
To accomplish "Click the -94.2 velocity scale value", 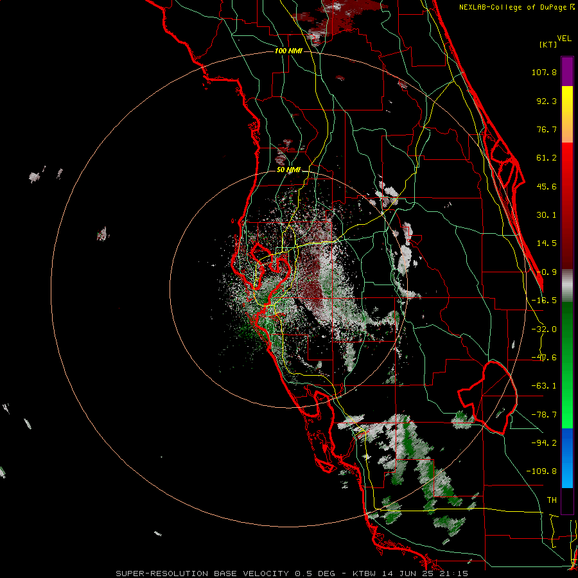I will tap(544, 442).
